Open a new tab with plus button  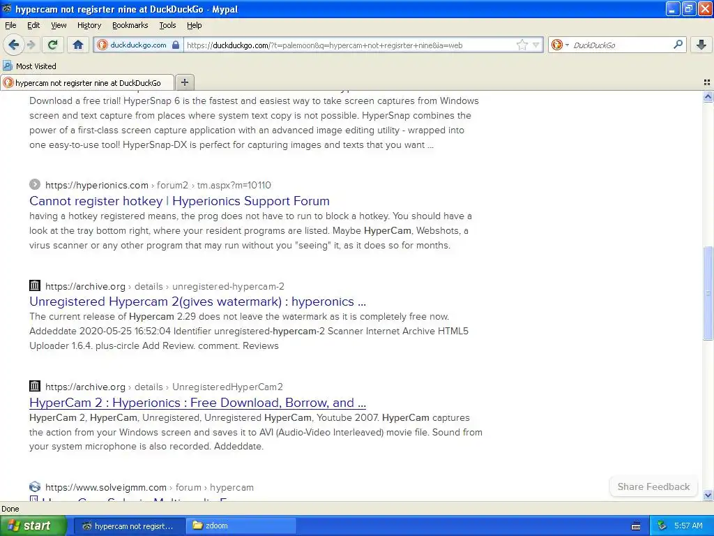click(184, 82)
